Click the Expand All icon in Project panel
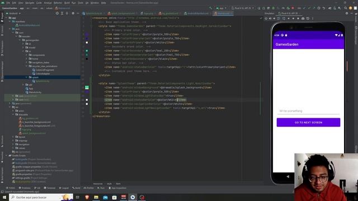This screenshot has height=201, width=358. (62, 13)
